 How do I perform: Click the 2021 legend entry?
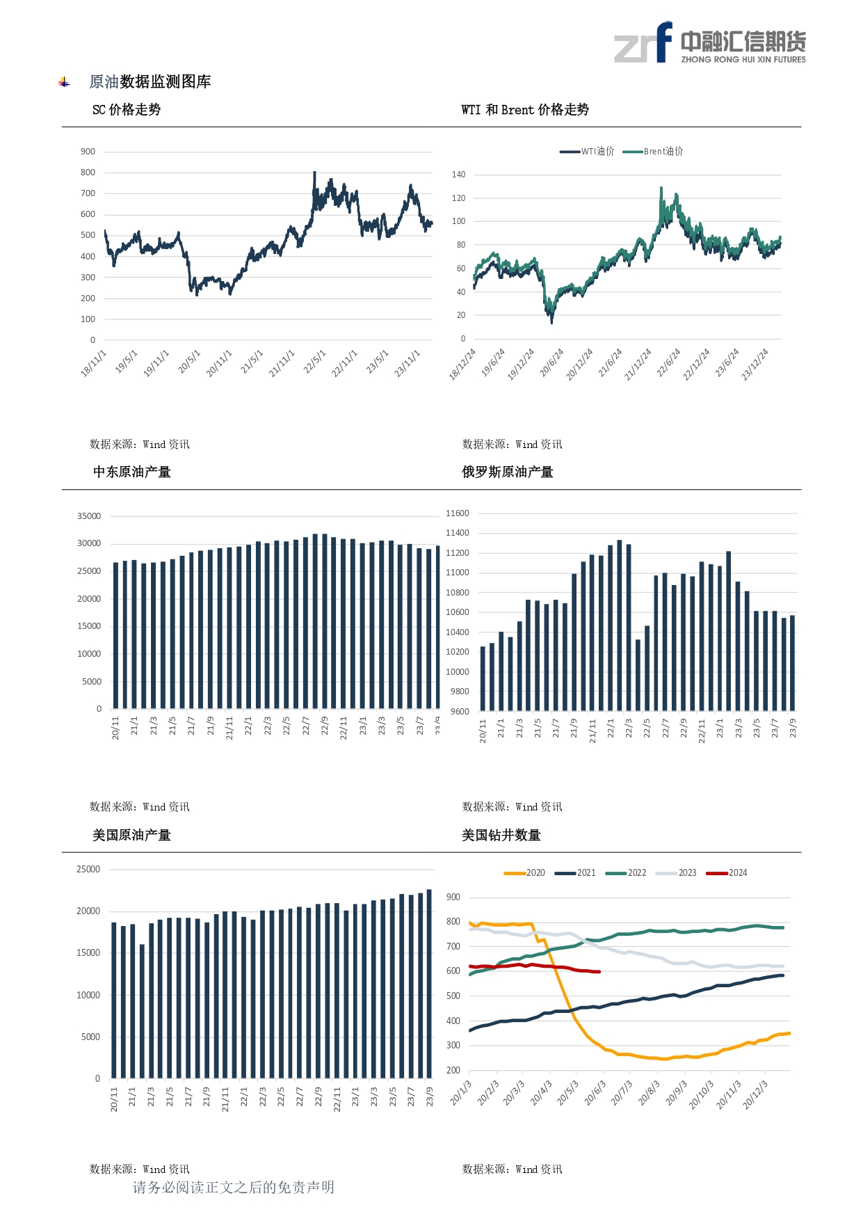pyautogui.click(x=575, y=873)
